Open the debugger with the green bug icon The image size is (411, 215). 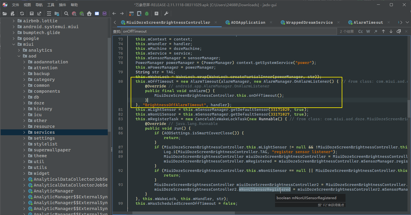click(x=147, y=13)
